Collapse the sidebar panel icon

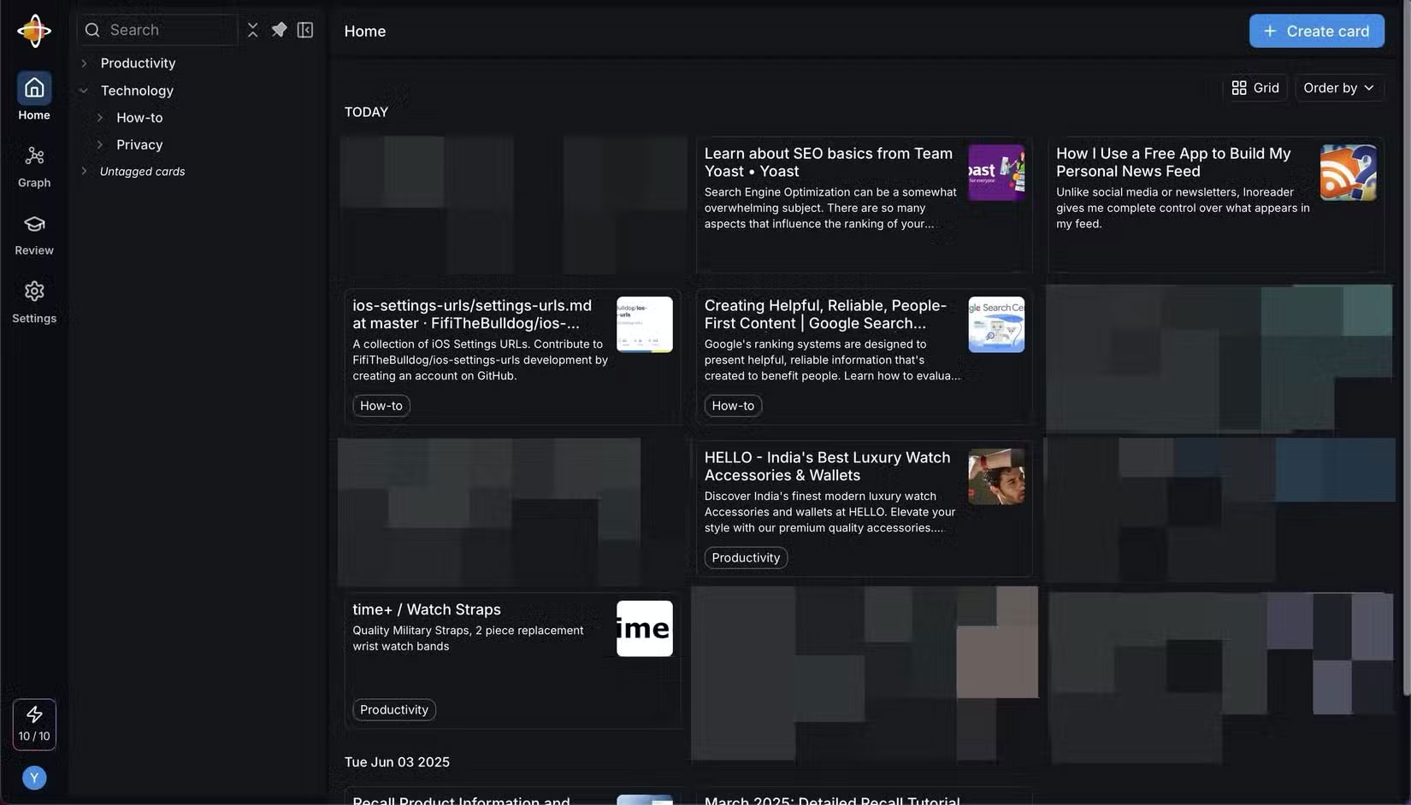[305, 30]
